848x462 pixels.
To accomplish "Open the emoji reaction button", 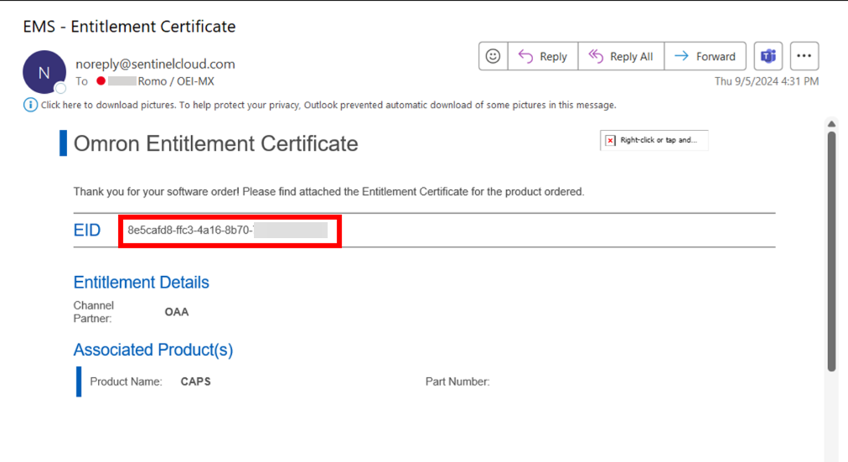I will click(493, 56).
